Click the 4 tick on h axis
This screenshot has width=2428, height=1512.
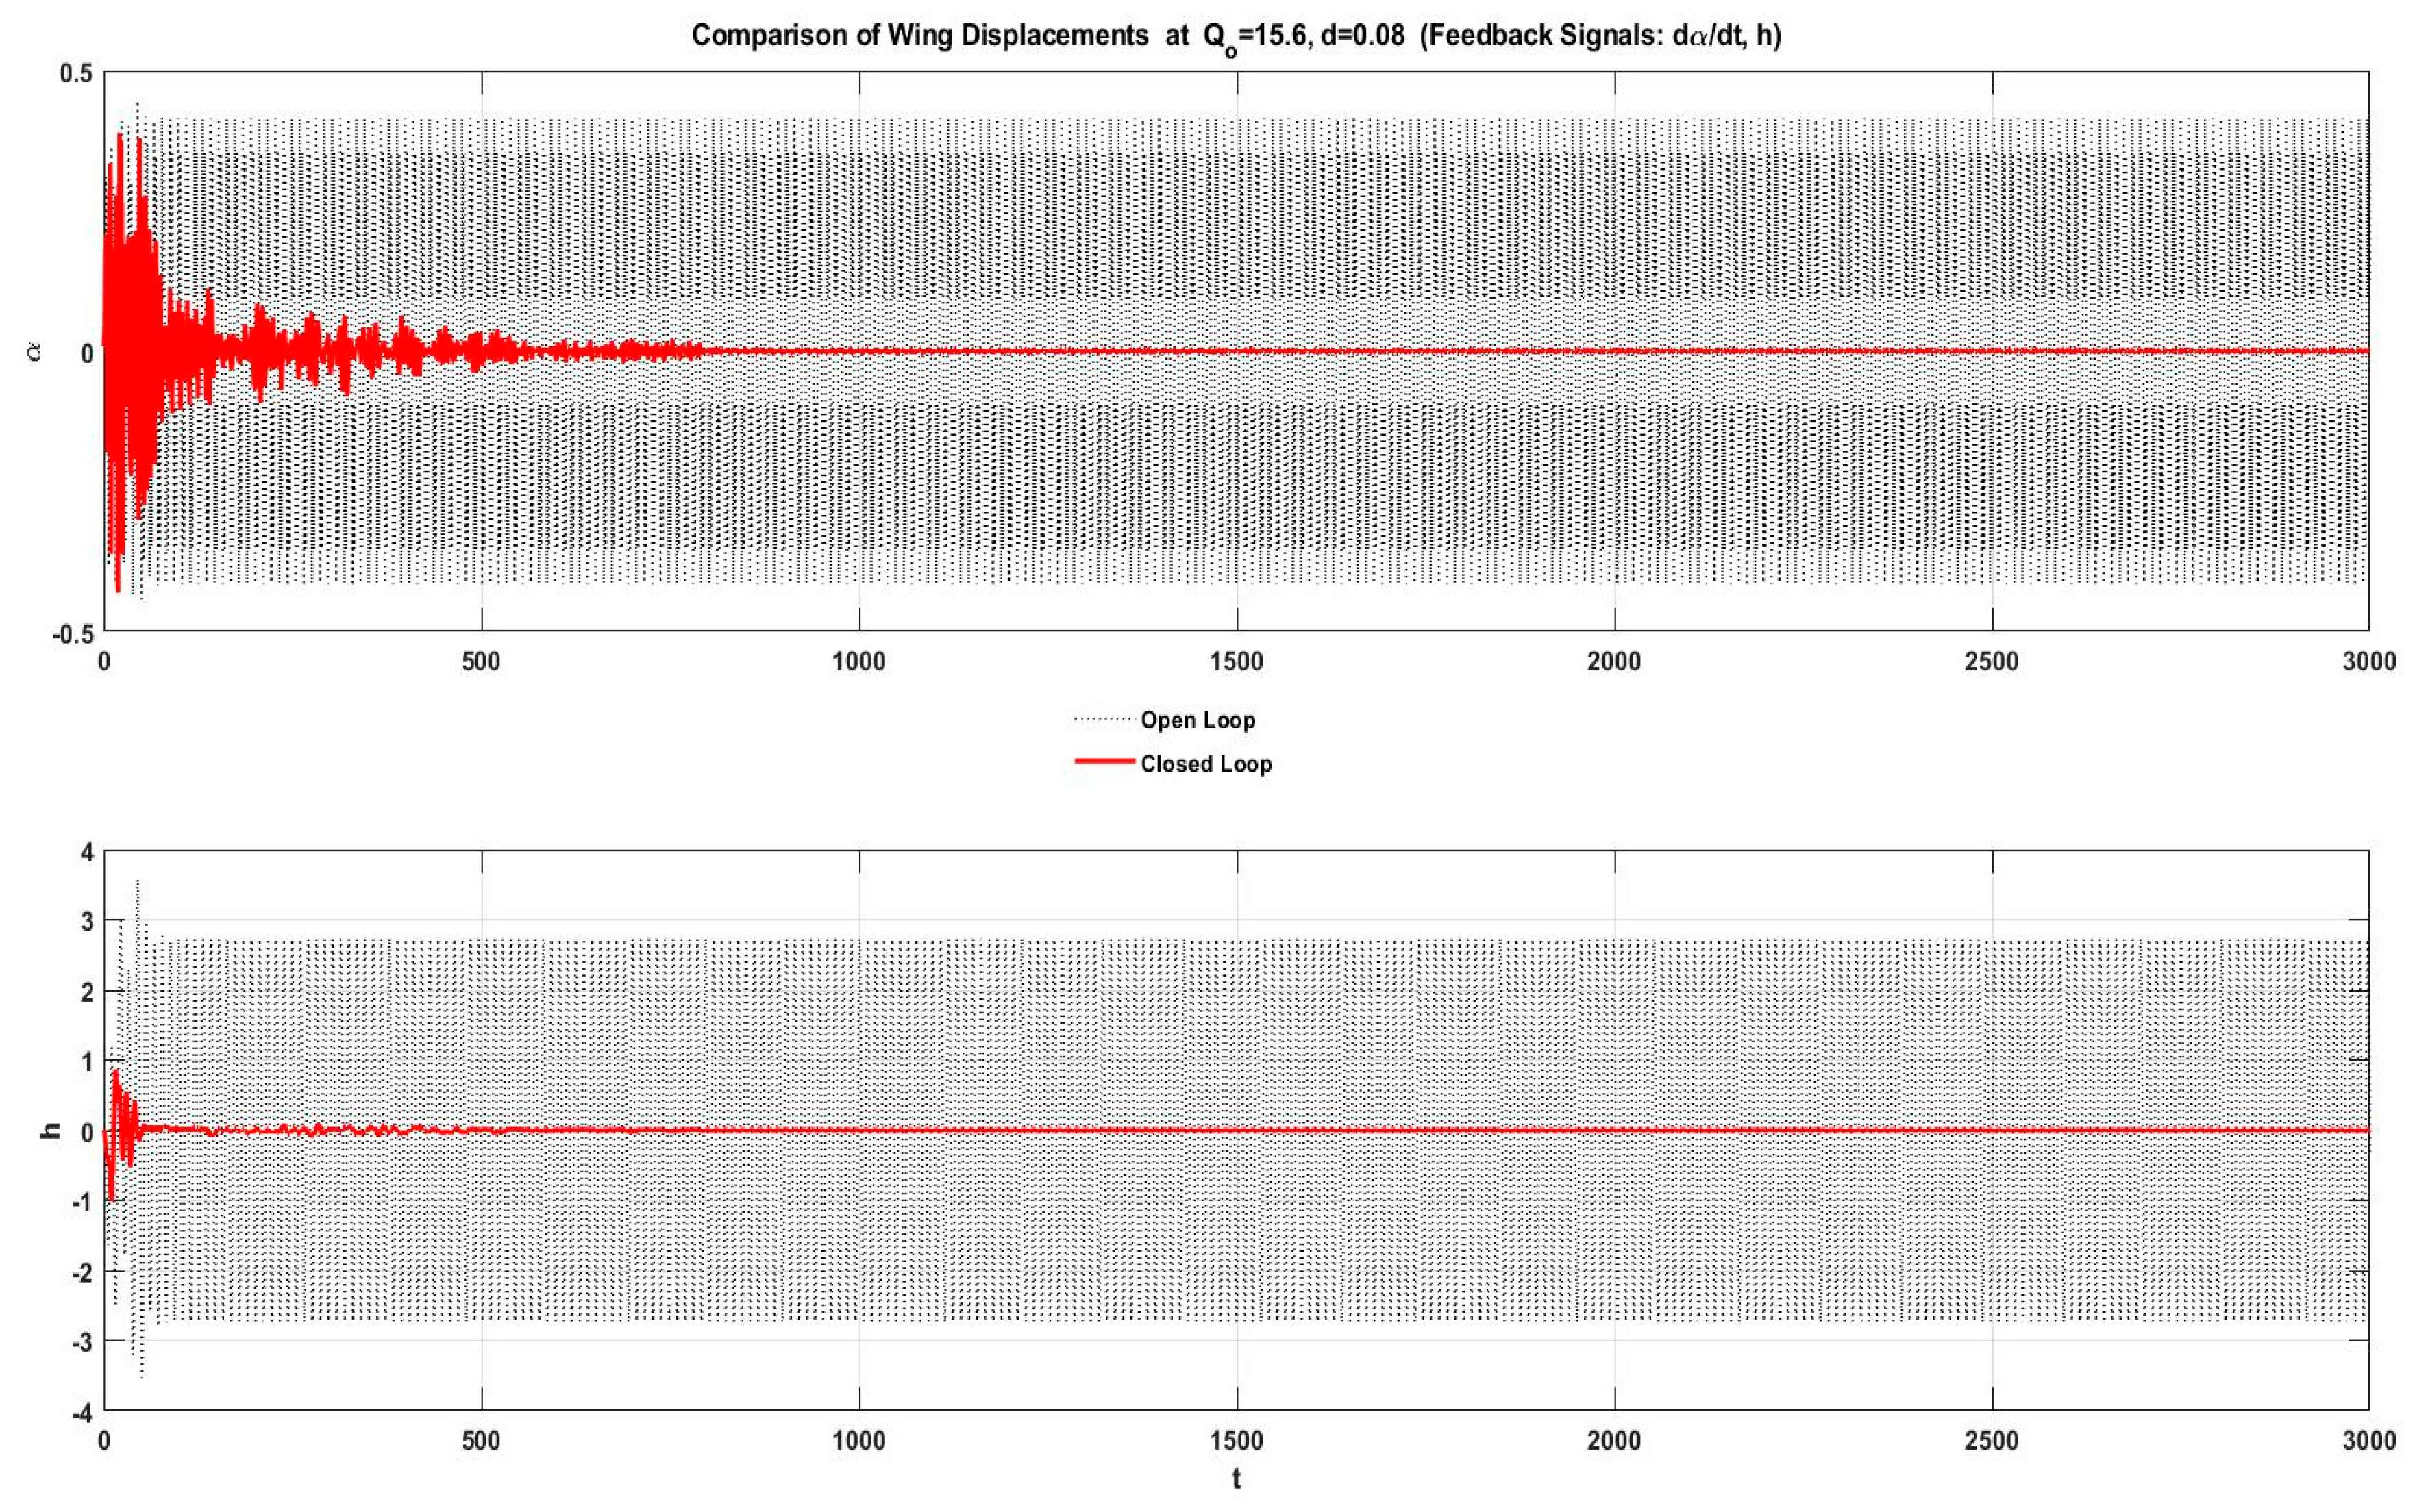coord(87,852)
